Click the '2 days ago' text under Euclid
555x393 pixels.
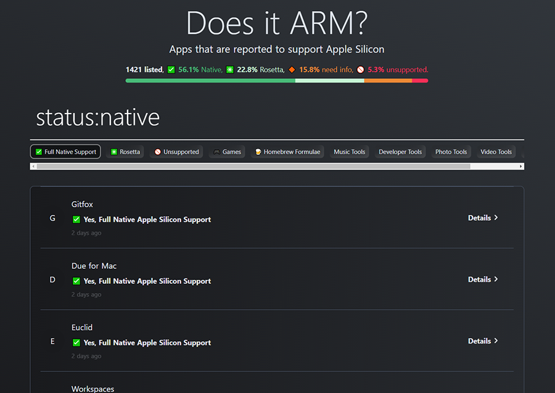86,356
